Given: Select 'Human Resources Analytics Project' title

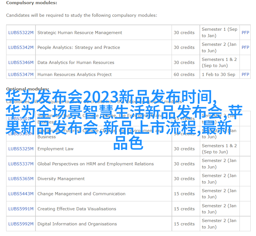Looking at the screenshot, I should 75,74.
